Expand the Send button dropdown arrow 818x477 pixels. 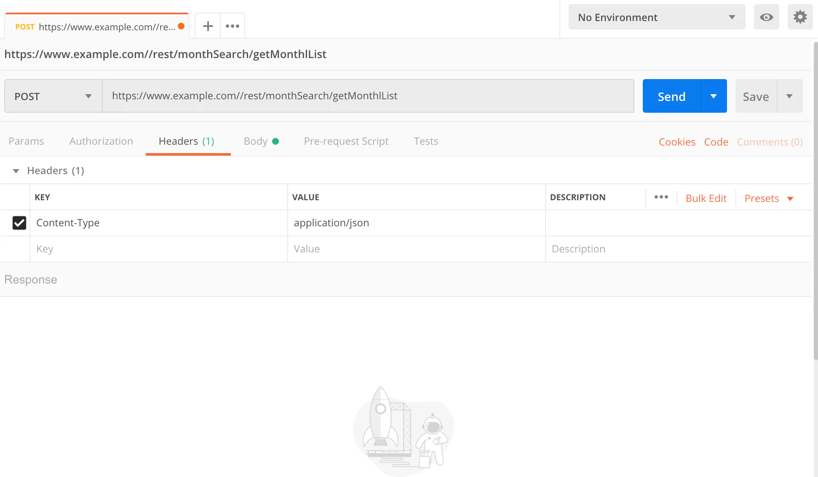pyautogui.click(x=714, y=96)
